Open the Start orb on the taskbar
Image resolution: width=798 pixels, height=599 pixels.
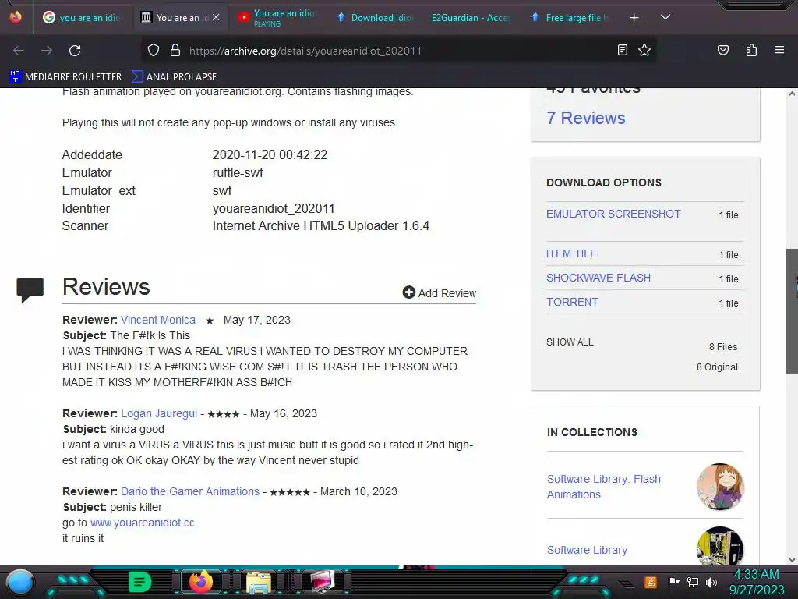point(20,582)
